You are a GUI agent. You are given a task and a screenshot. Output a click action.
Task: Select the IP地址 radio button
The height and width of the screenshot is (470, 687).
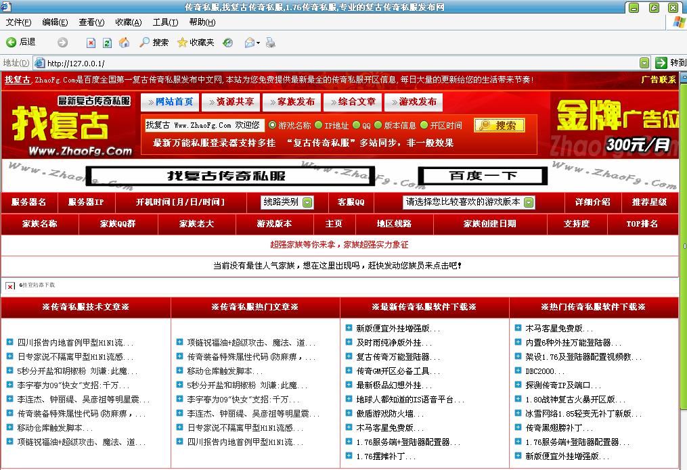tap(319, 124)
